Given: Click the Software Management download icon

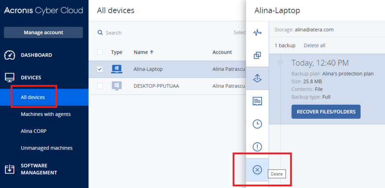Looking at the screenshot, I should pyautogui.click(x=10, y=170).
